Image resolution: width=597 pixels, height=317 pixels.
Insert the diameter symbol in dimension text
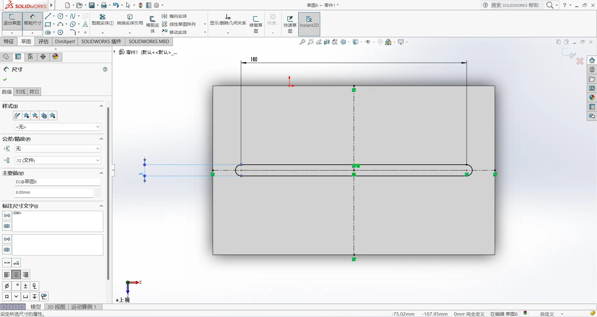tap(7, 286)
